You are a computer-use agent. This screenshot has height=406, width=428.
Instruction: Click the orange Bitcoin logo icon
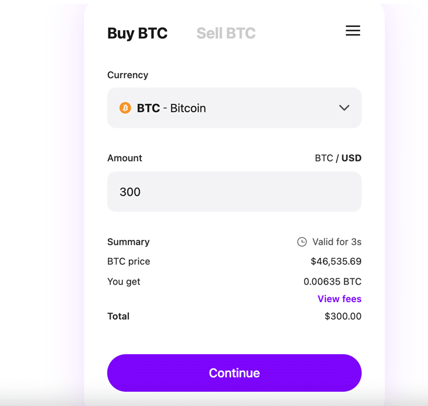coord(126,108)
